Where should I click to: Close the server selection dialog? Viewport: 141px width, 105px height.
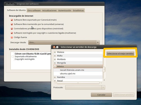pyautogui.click(x=54, y=47)
